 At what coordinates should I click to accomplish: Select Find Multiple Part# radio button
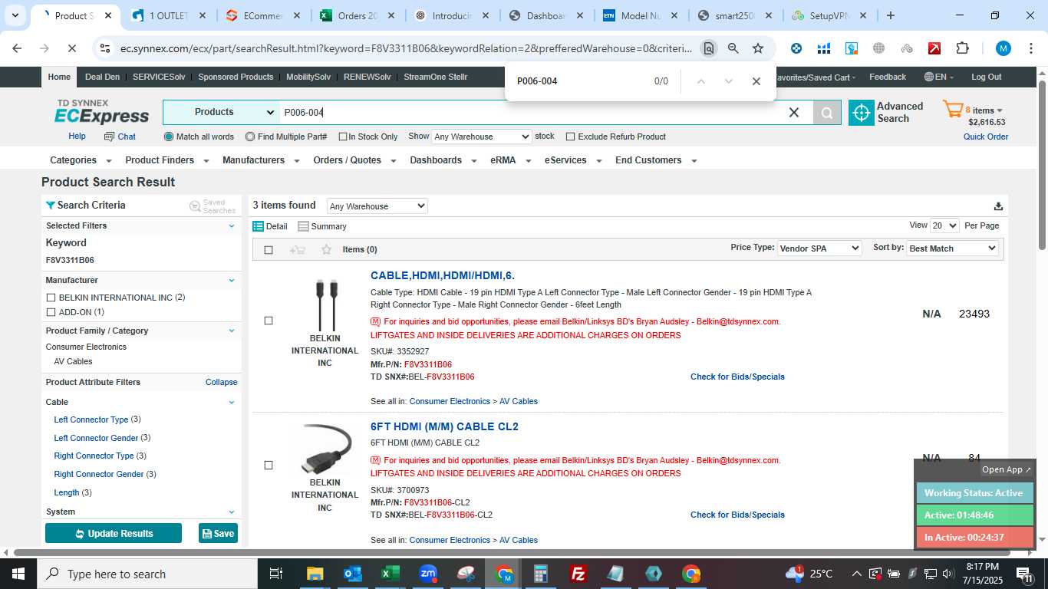coord(250,137)
